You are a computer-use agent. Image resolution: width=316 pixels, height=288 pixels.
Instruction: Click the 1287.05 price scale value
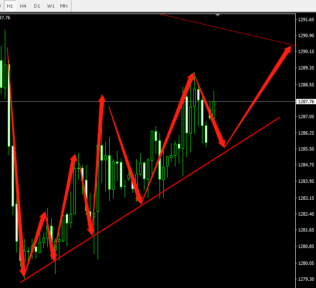pos(306,117)
